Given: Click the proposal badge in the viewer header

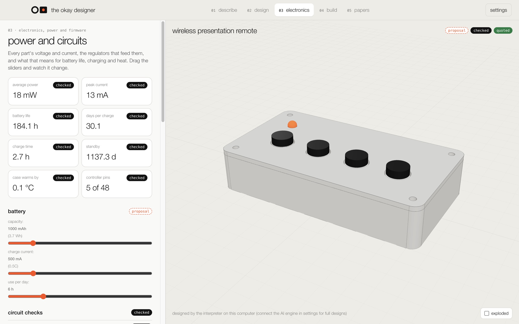Looking at the screenshot, I should [457, 30].
